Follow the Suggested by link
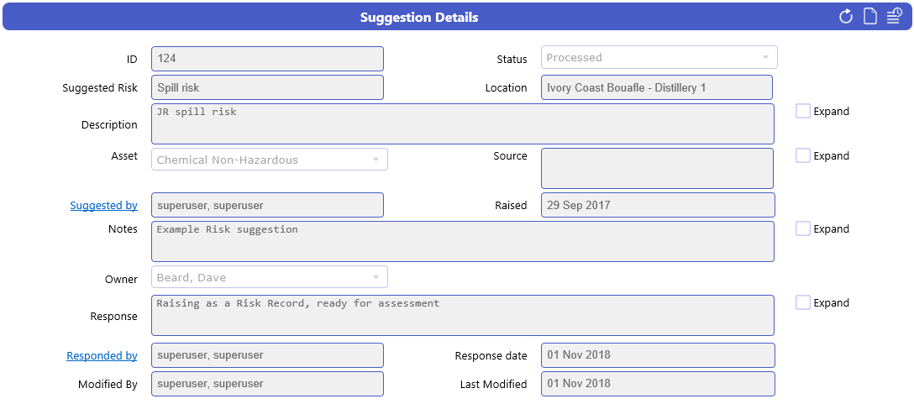 [104, 205]
